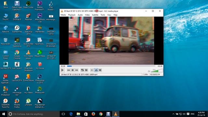Screen dimensions: 208x117
Task: Click the status bar time -02:26/02:34
Action: pos(155,74)
